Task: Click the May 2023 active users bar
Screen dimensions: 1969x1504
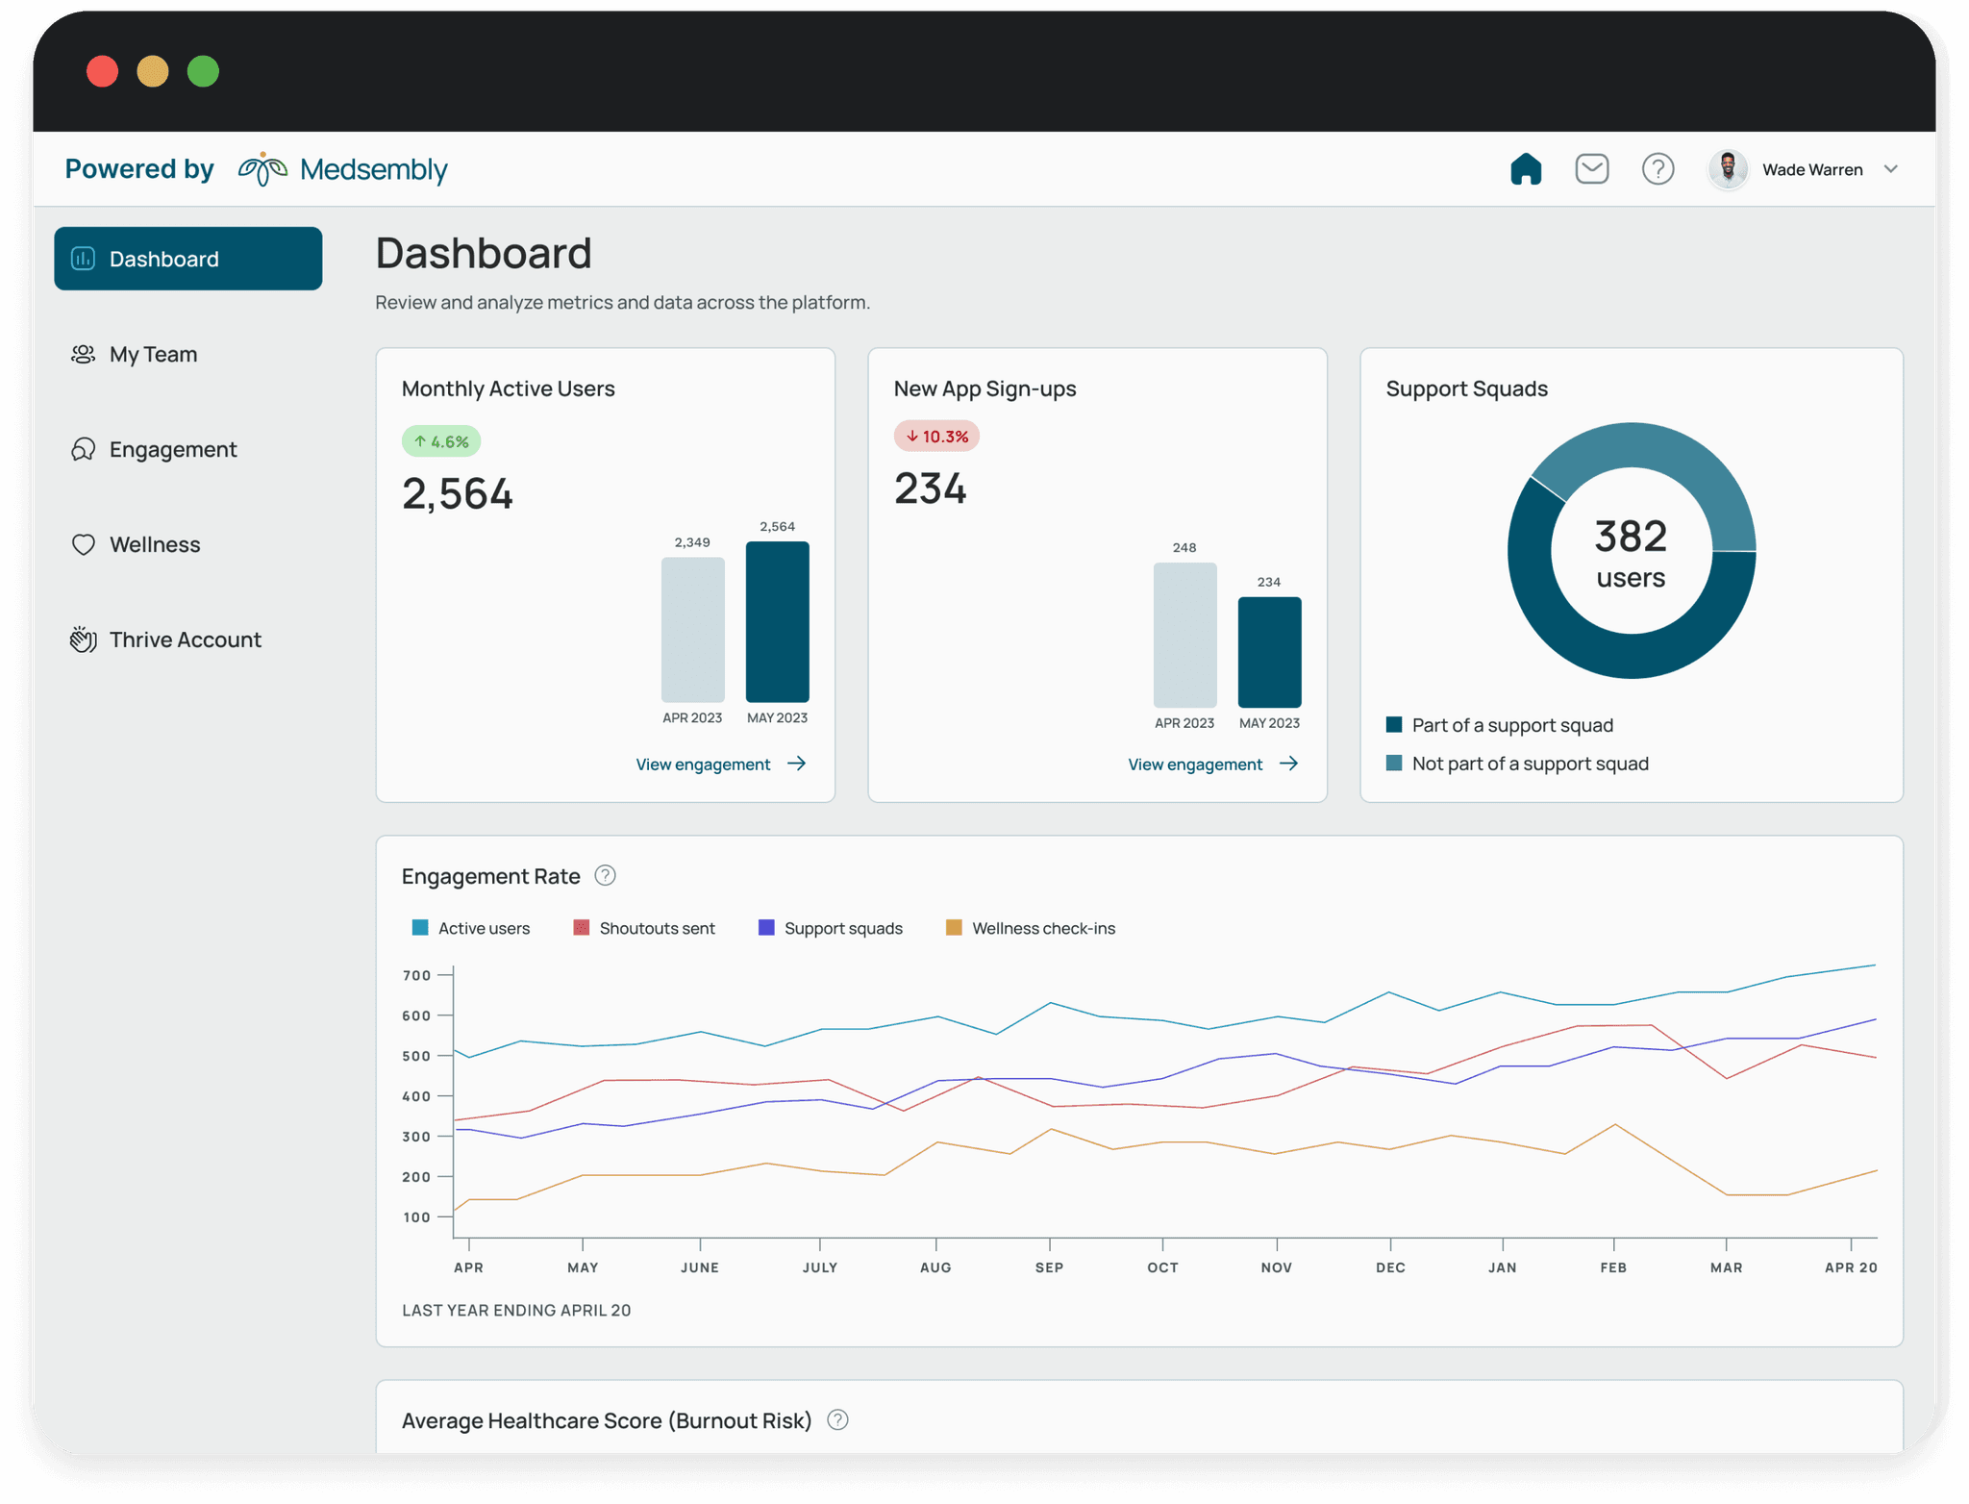Action: [x=777, y=622]
